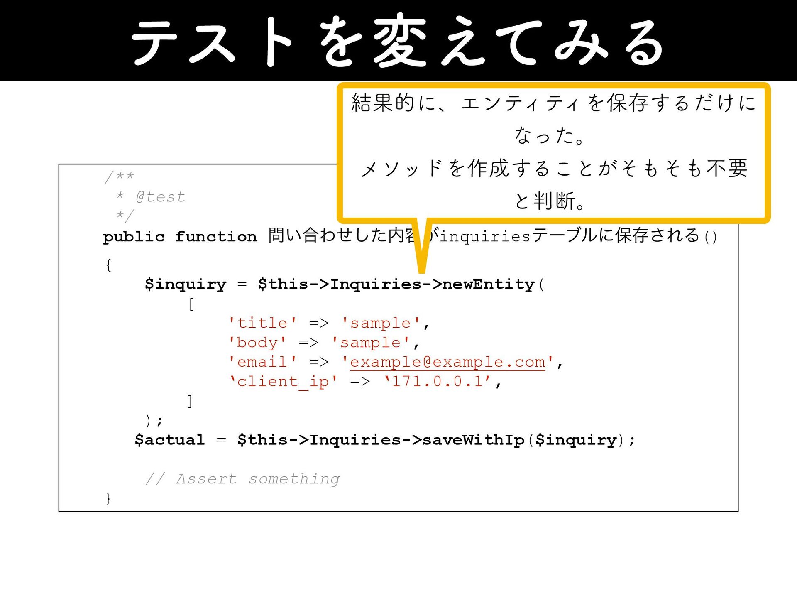Screen dimensions: 797x598
Task: Click the 'title' array key
Action: (262, 323)
